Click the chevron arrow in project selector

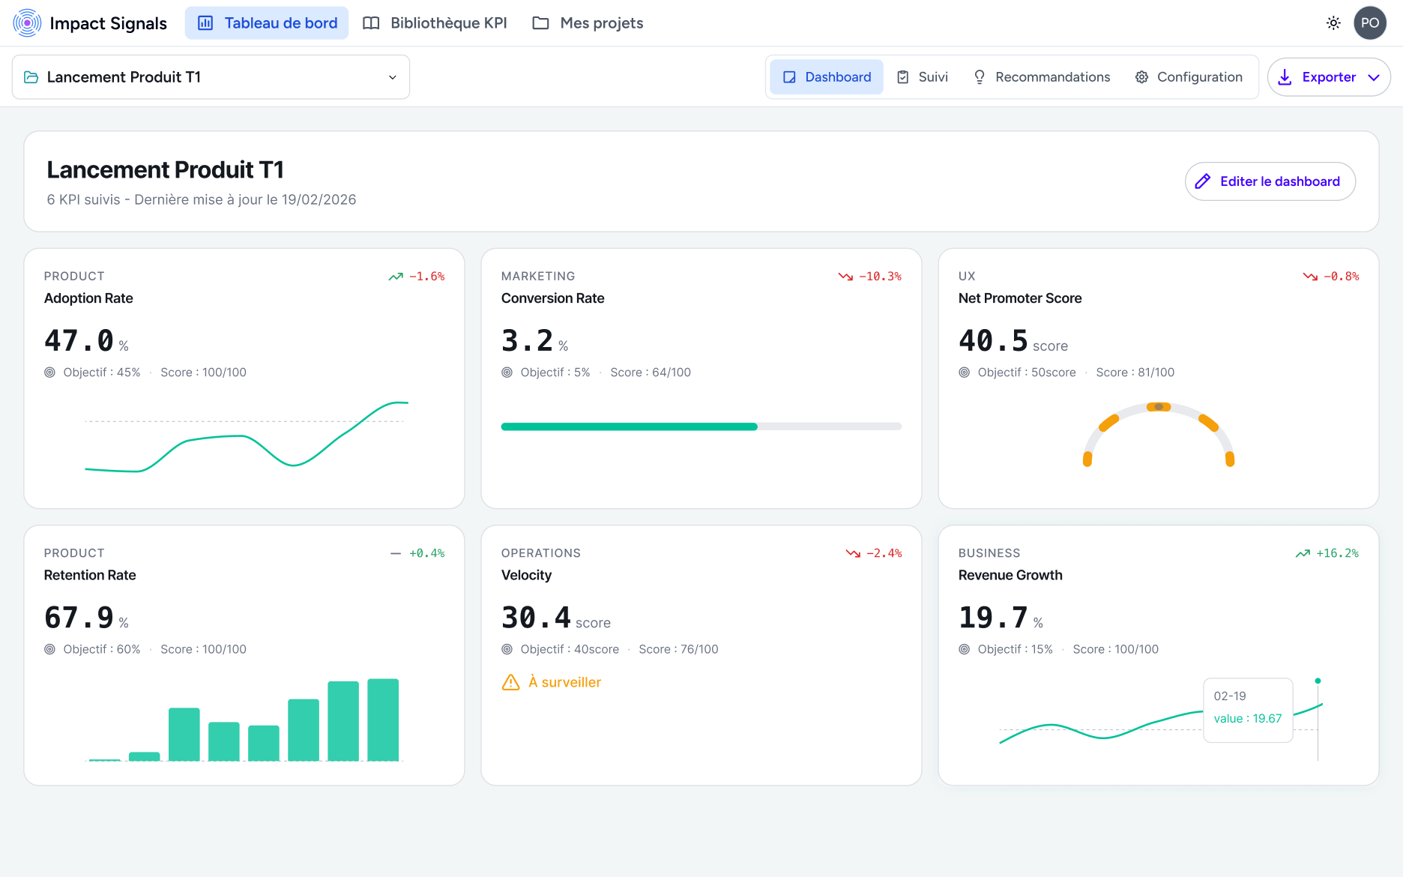click(x=392, y=77)
